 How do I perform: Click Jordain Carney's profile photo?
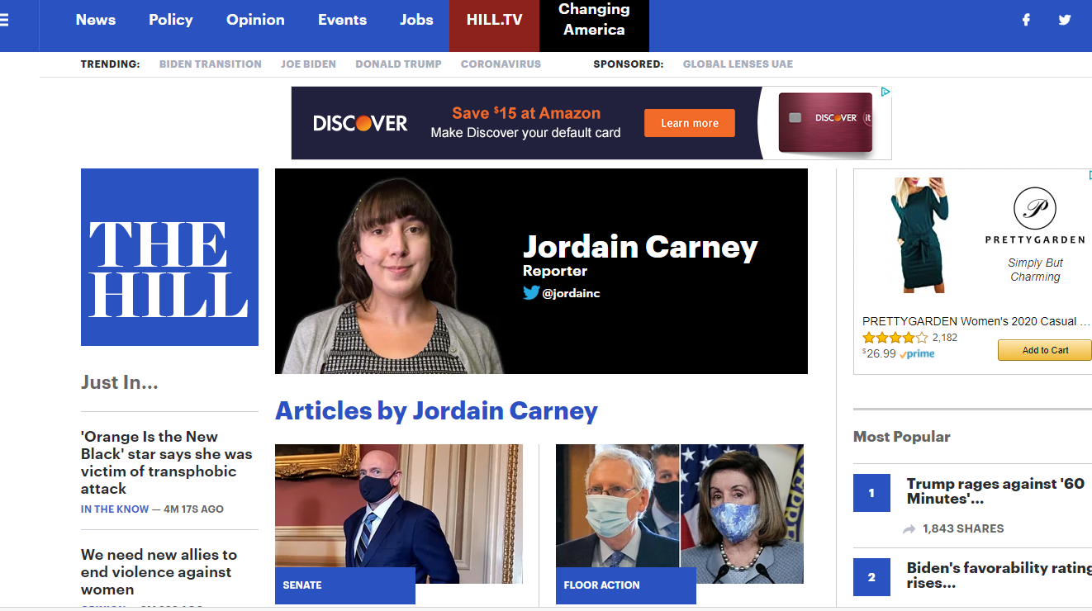(393, 275)
